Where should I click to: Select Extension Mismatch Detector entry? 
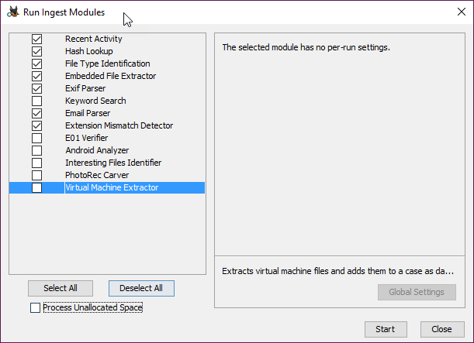[x=107, y=125]
